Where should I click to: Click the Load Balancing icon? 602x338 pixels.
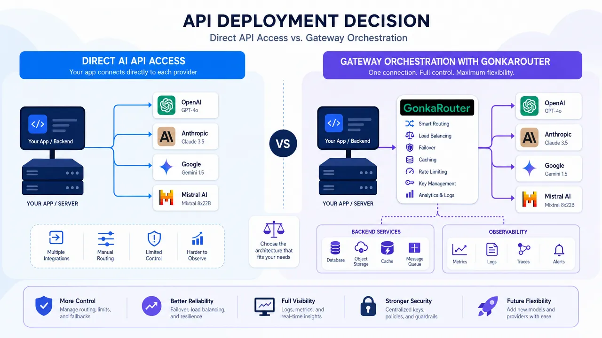(x=410, y=136)
